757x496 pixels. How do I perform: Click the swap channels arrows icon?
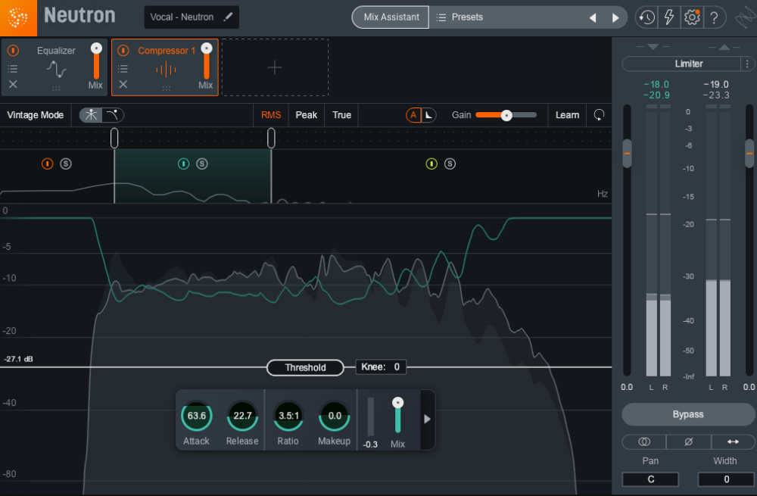tap(733, 442)
